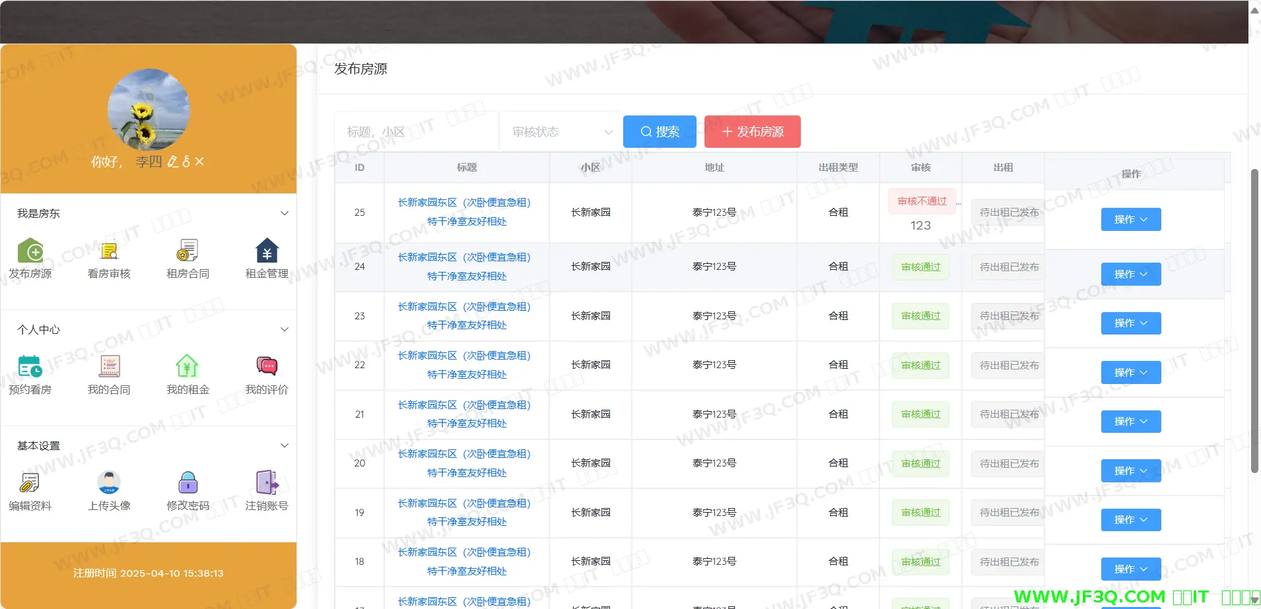
Task: Expand 操作 menu for listing ID 22
Action: pos(1130,373)
